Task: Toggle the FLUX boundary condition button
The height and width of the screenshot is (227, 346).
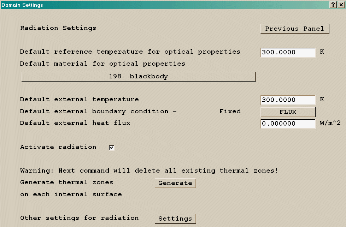Action: [288, 112]
